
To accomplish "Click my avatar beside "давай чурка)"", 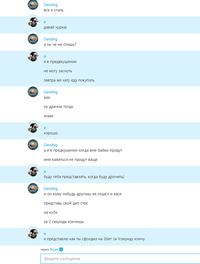I will (33, 22).
